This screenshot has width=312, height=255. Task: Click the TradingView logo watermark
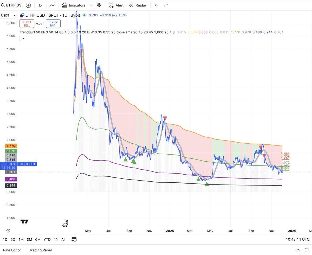coord(24,222)
